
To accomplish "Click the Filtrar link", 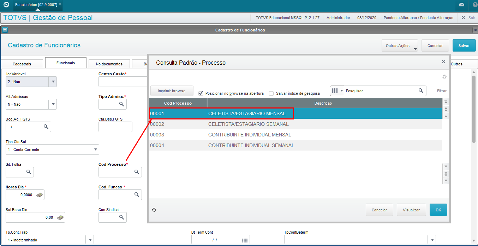I will click(442, 91).
